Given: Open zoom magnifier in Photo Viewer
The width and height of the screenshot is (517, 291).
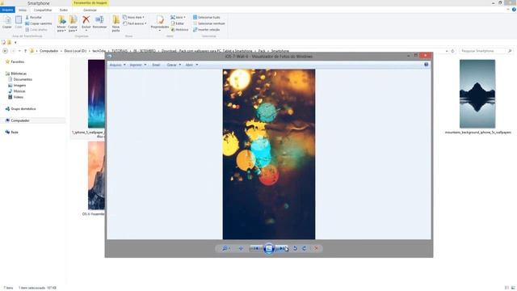Looking at the screenshot, I should pyautogui.click(x=225, y=248).
